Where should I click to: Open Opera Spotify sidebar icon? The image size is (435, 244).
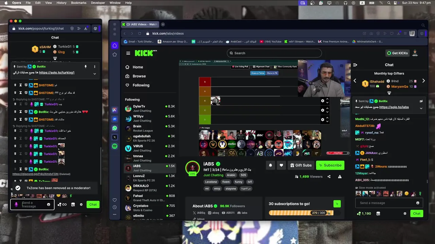point(115,146)
